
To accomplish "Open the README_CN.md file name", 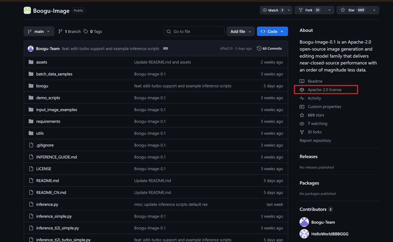I will pos(51,193).
